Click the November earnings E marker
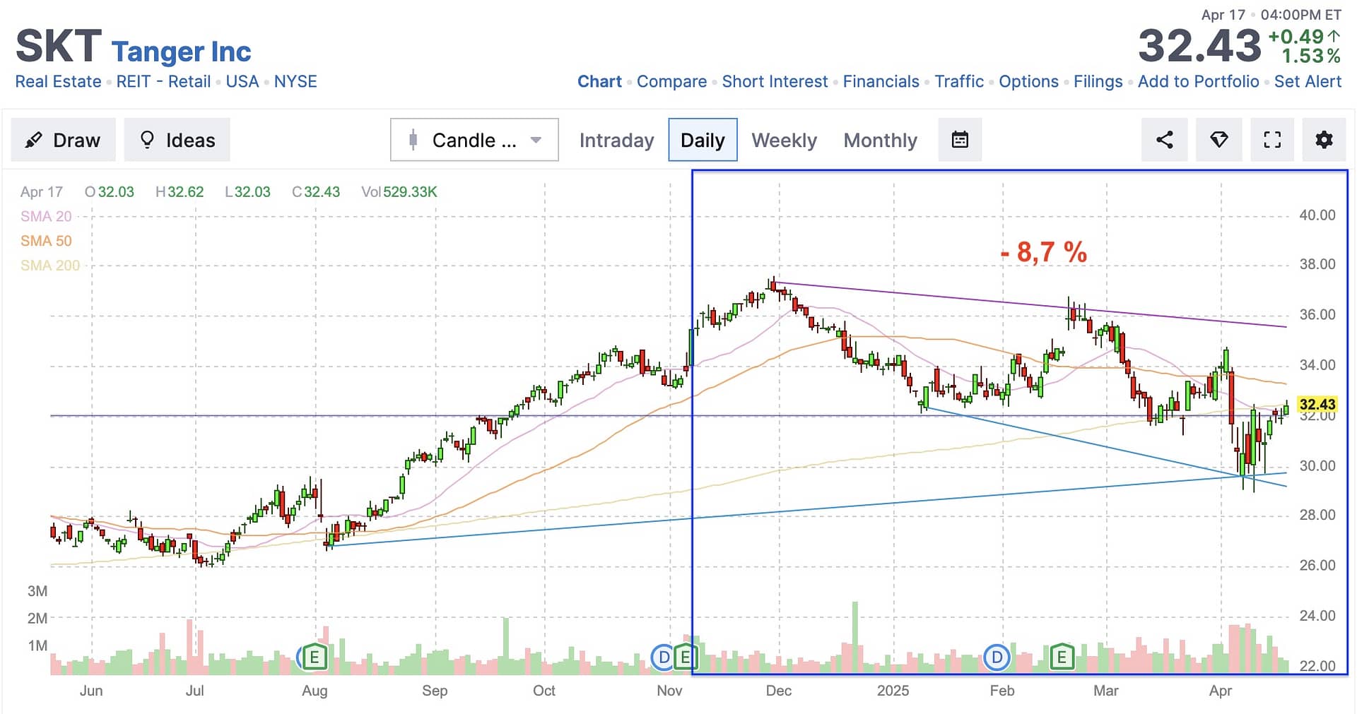Screen dimensions: 1357x714 click(x=685, y=658)
